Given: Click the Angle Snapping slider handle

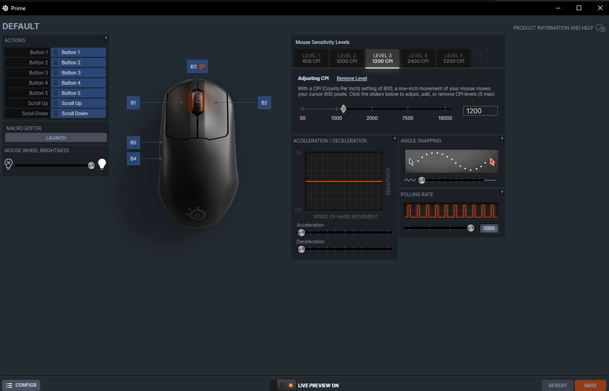Looking at the screenshot, I should point(422,180).
